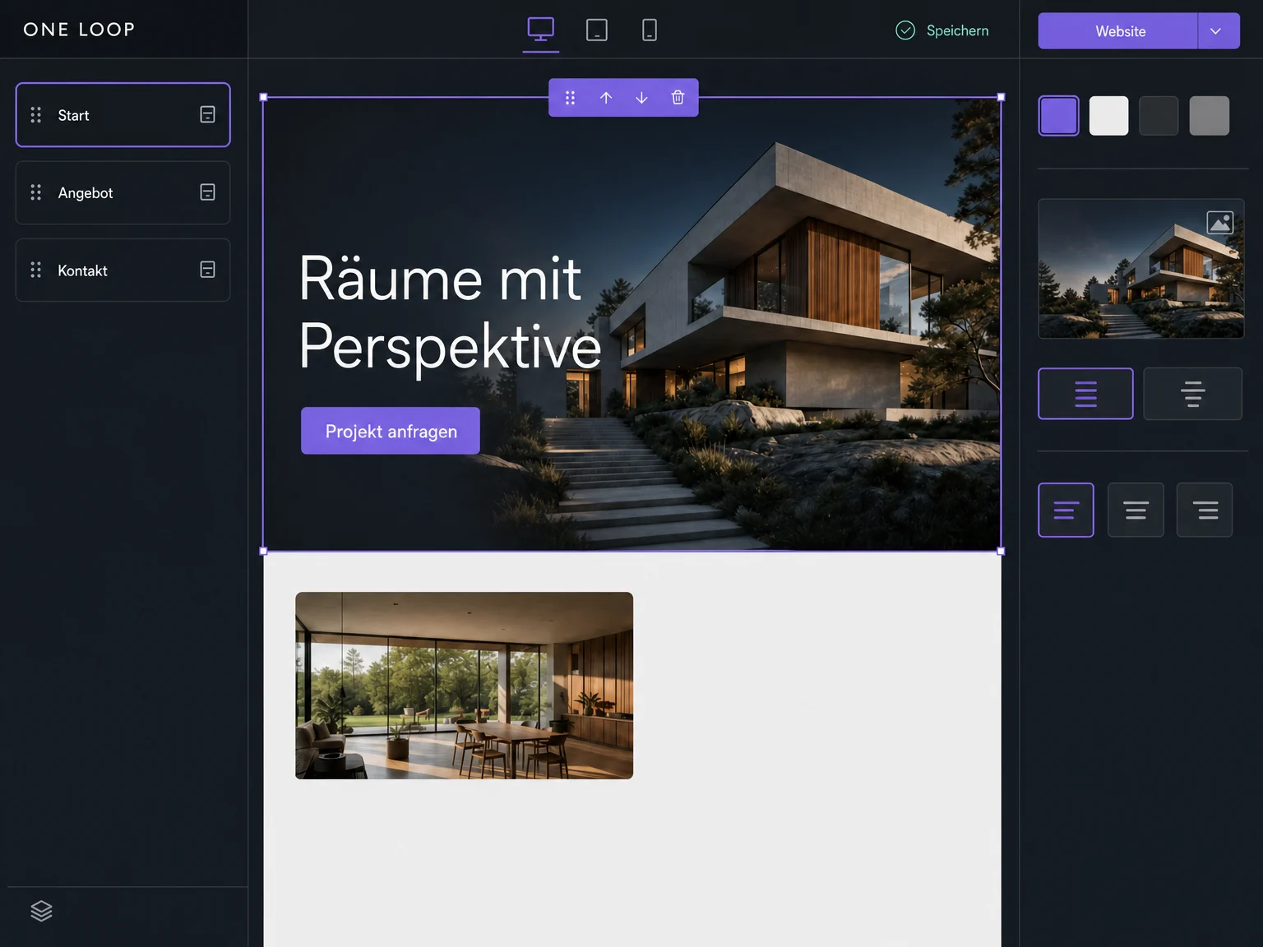The height and width of the screenshot is (947, 1263).
Task: Pick the white color swatch
Action: (x=1109, y=116)
